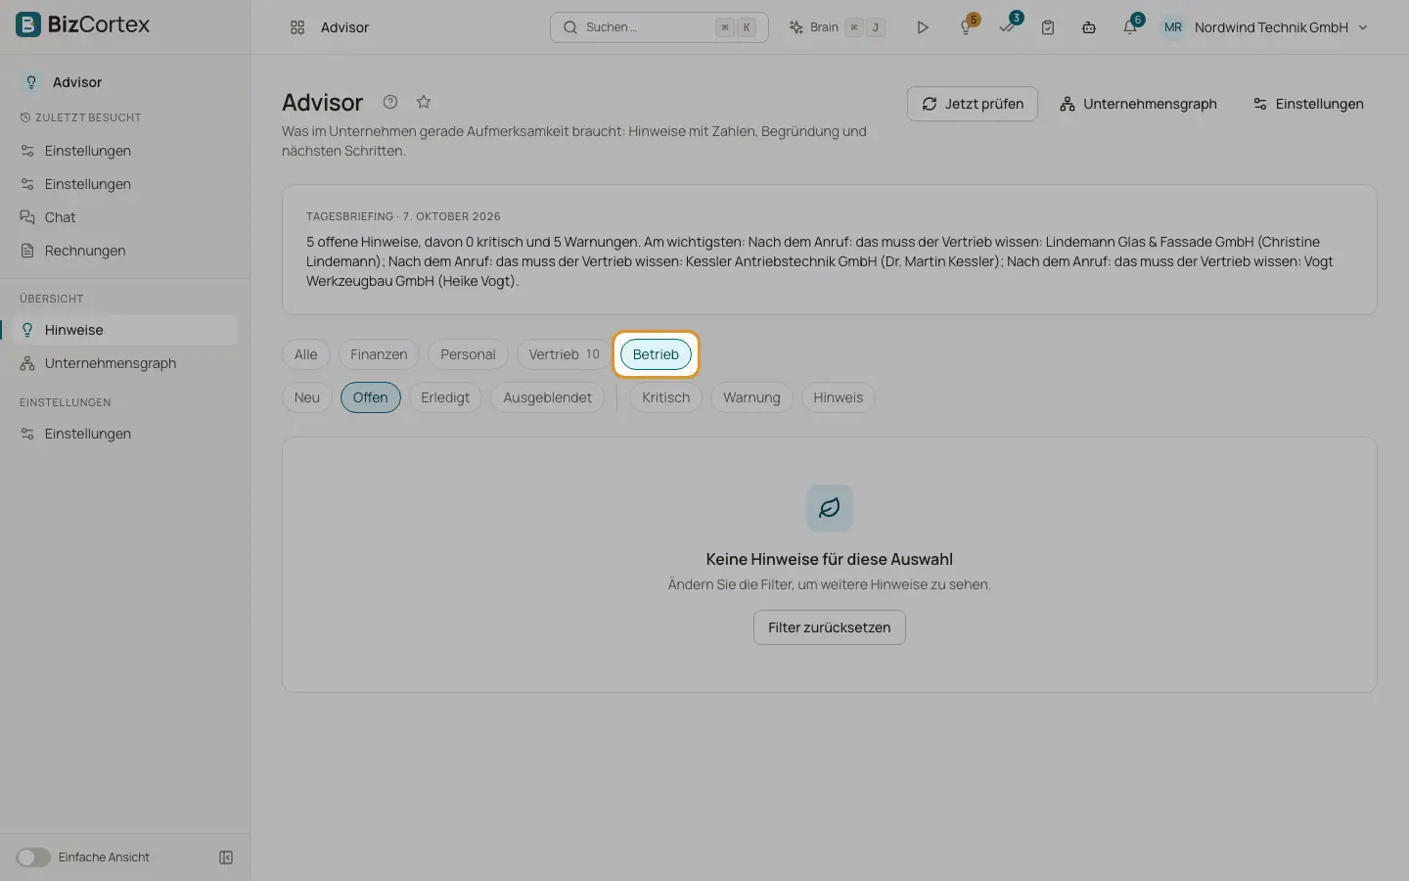Open notifications bell with badge 6

coord(1131,26)
